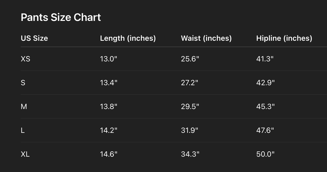The width and height of the screenshot is (327, 172).
Task: Select the 13.8" length cell
Action: point(109,106)
